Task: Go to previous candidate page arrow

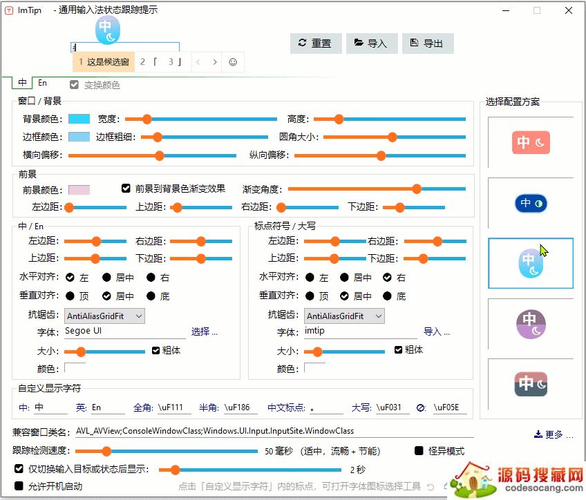Action: 198,62
